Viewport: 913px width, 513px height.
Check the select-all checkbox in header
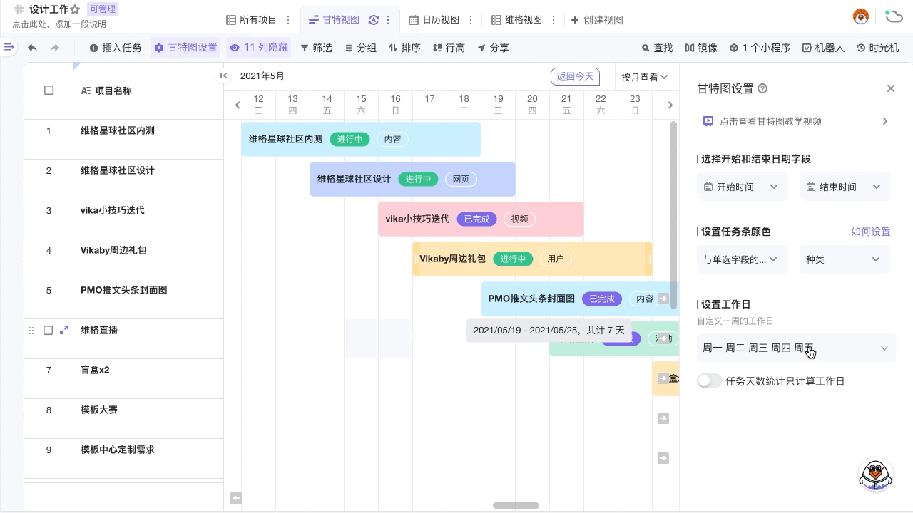coord(49,90)
